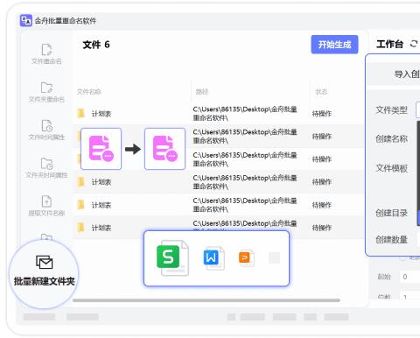Click the 状态 column header

[x=321, y=92]
